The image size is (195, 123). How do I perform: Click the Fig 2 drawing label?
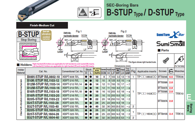click(x=124, y=31)
